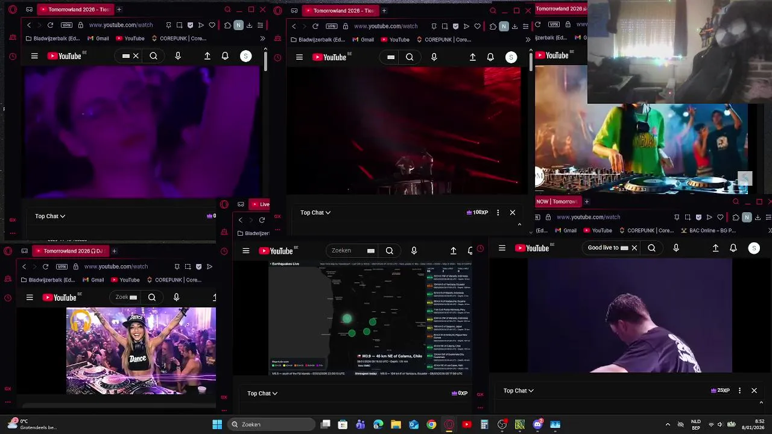The image size is (772, 434).
Task: Toggle VPN badge in top-left window
Action: pyautogui.click(x=66, y=25)
